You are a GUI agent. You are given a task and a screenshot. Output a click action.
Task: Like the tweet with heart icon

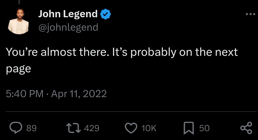point(131,128)
